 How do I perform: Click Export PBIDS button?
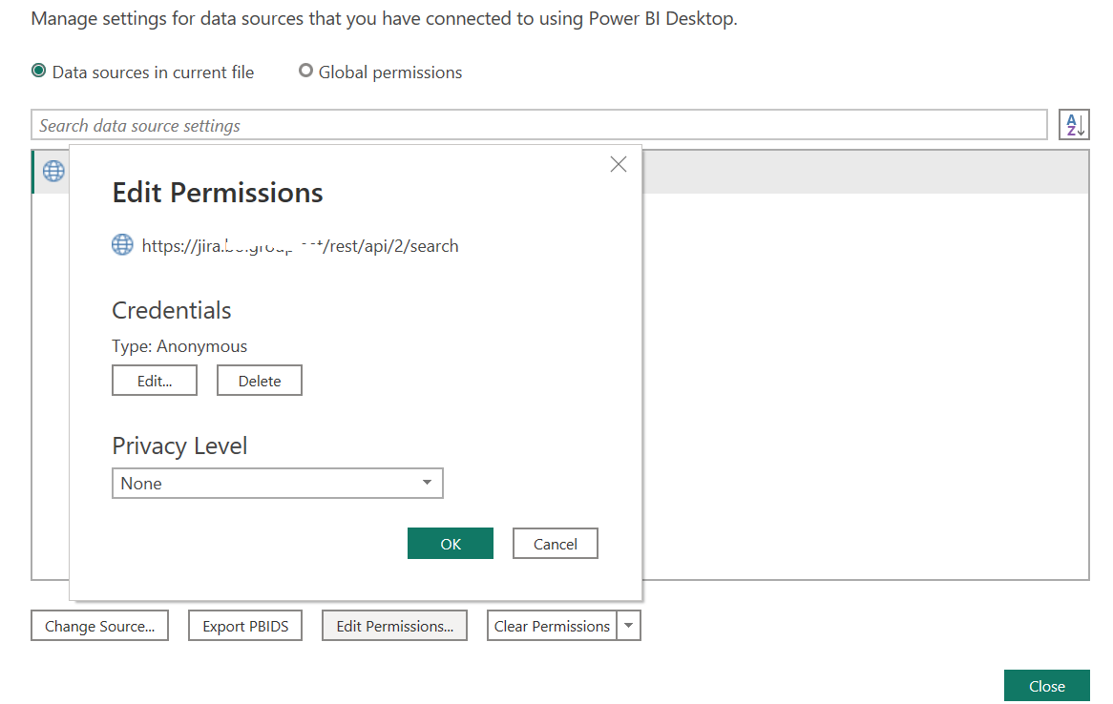click(245, 626)
